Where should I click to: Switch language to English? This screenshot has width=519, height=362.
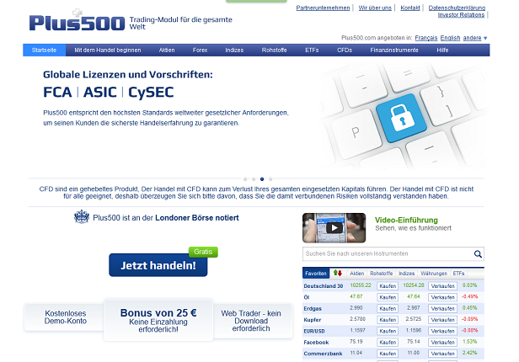pyautogui.click(x=450, y=38)
